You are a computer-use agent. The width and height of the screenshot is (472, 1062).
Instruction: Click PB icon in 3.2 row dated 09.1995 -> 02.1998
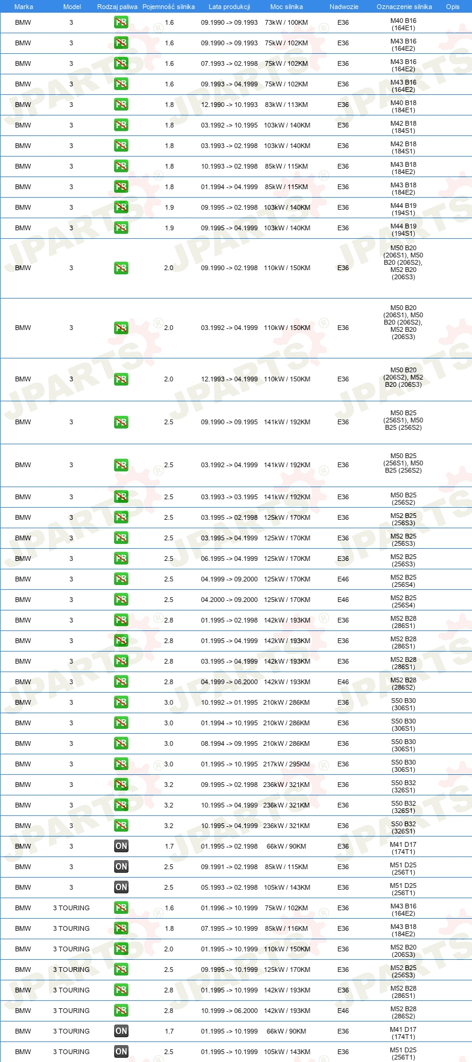pos(121,785)
